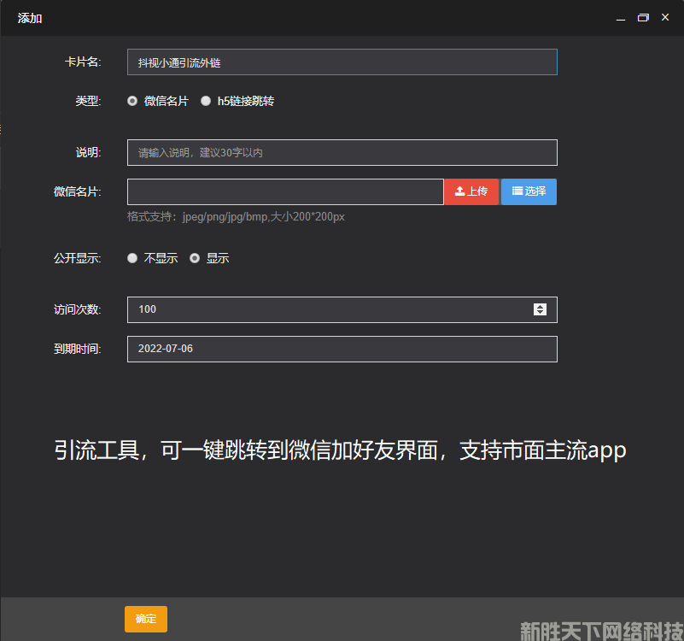Maximize the 添加 dialog window

coord(643,18)
